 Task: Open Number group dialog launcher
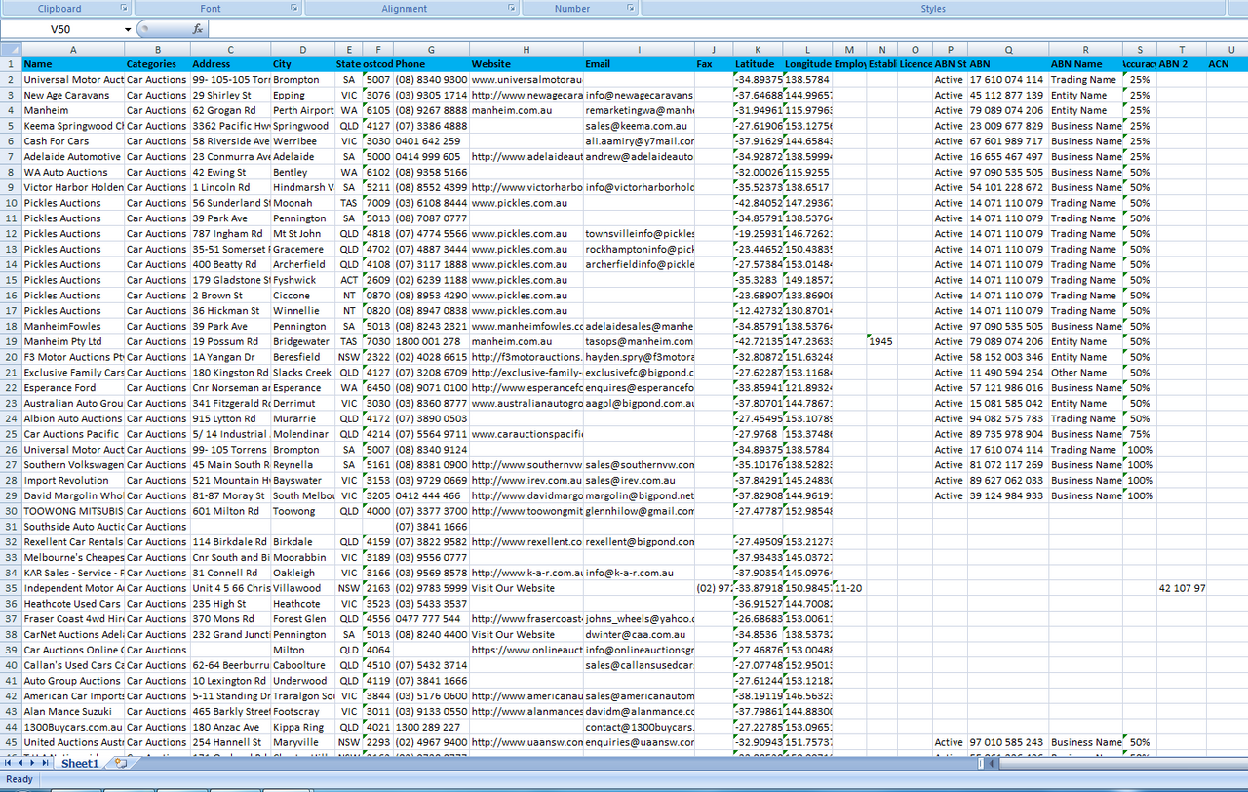(631, 8)
